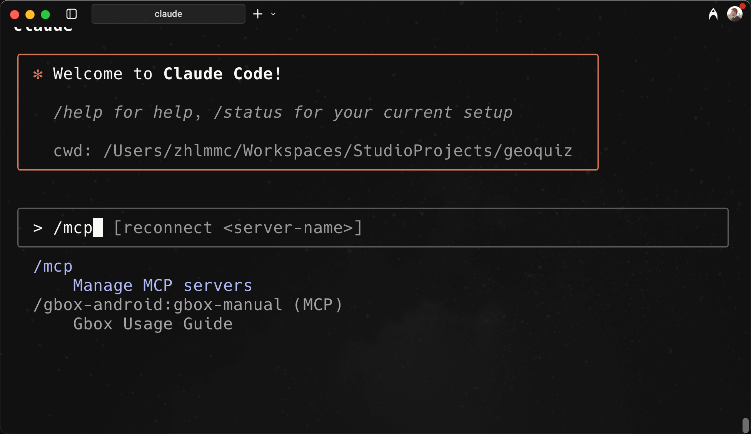This screenshot has height=434, width=751.
Task: Select Gbox Usage Guide description
Action: point(153,324)
